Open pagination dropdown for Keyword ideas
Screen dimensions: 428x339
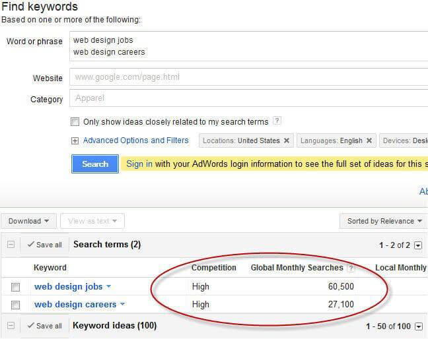click(x=418, y=326)
